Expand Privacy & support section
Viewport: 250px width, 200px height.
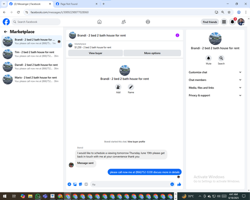click(215, 95)
